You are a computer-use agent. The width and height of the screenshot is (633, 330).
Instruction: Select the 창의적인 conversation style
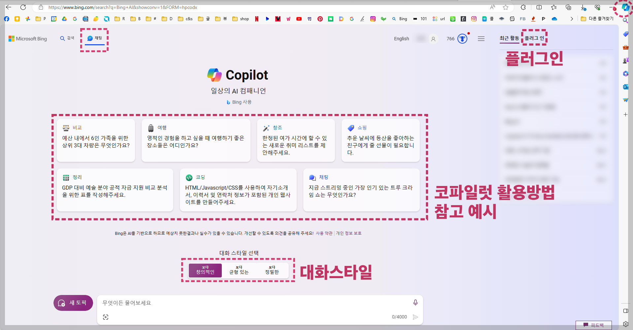[x=205, y=270]
